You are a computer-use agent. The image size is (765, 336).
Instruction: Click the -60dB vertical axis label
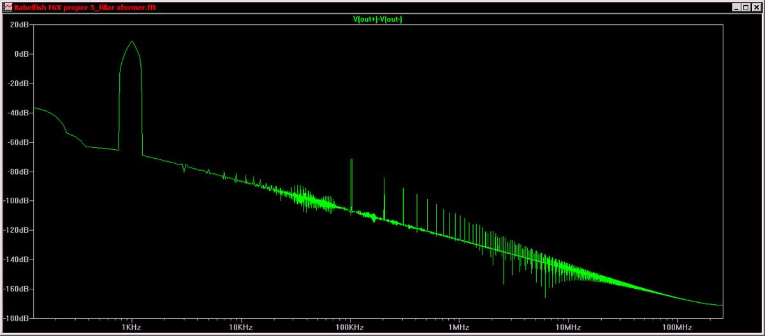pyautogui.click(x=19, y=142)
